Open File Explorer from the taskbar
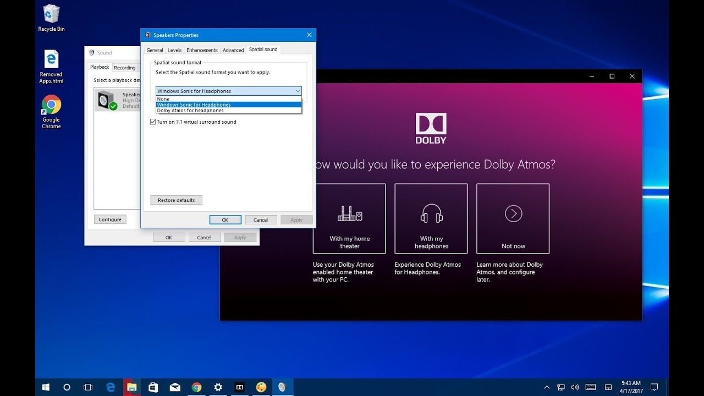 point(131,387)
